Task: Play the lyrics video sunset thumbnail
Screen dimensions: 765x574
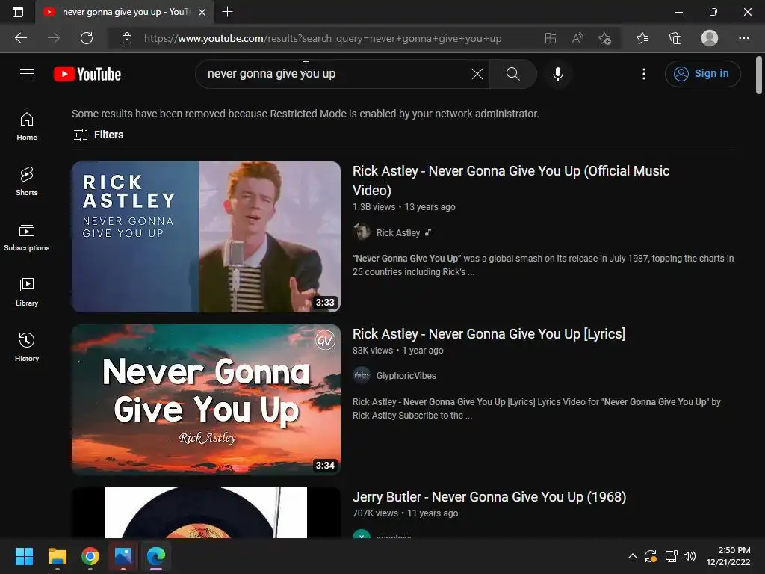Action: tap(206, 400)
